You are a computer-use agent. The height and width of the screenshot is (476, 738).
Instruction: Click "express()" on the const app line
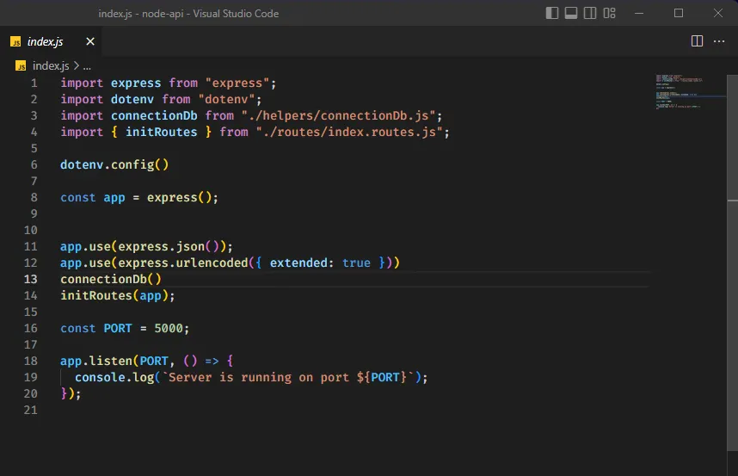[x=179, y=198]
